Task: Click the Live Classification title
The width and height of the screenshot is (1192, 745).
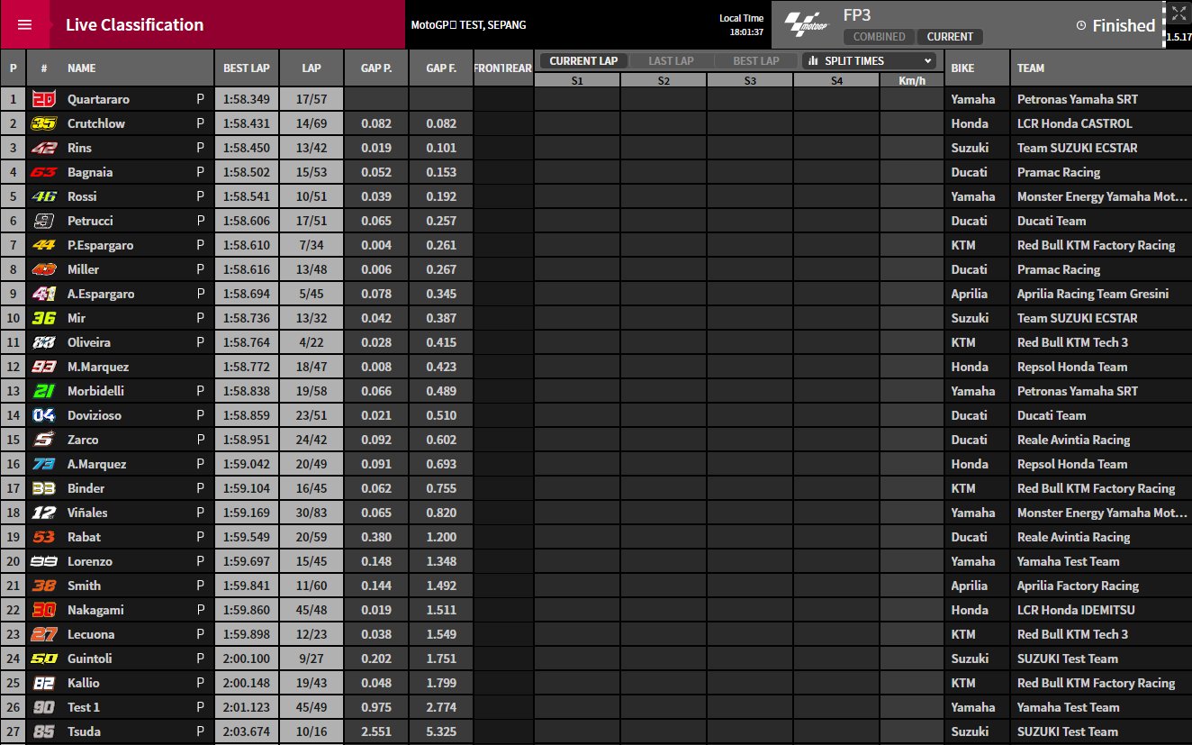Action: point(134,25)
